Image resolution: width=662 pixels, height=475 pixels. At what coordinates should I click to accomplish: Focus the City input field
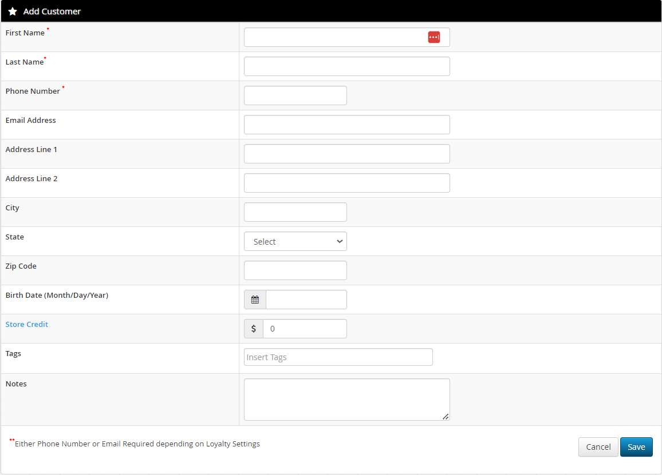(295, 211)
